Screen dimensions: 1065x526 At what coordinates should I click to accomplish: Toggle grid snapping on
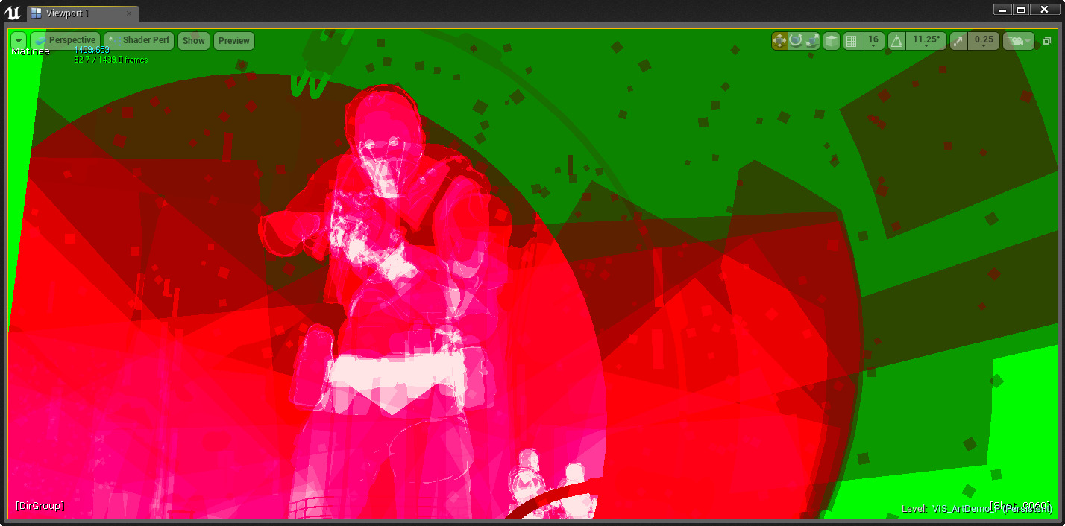pyautogui.click(x=852, y=41)
